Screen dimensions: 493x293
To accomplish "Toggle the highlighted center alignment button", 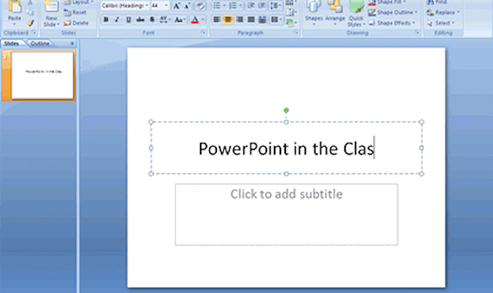I will point(228,20).
